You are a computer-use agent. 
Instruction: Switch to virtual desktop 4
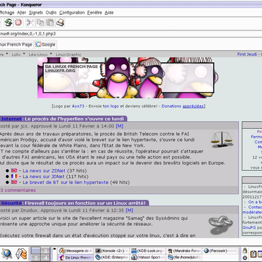point(45,257)
